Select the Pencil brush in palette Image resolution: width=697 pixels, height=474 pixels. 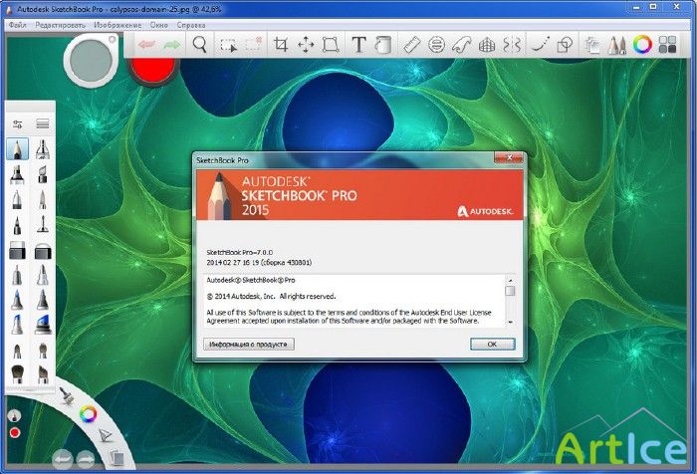pos(17,149)
